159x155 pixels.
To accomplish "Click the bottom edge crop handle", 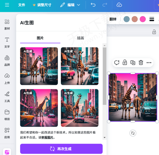I will (133, 121).
